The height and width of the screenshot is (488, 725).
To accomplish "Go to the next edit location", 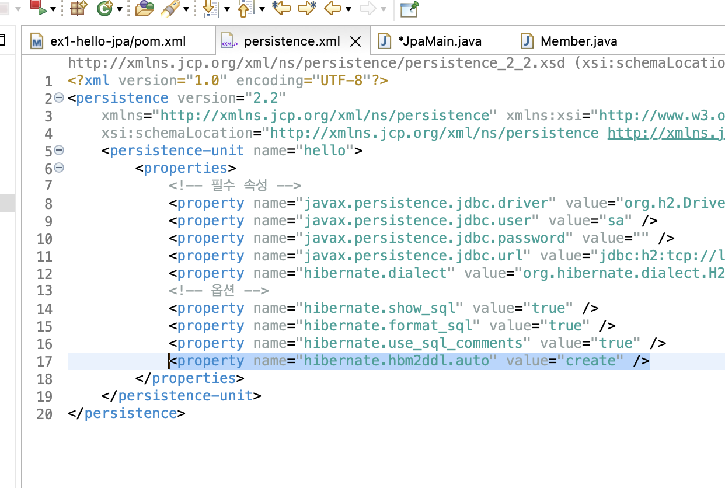I will point(307,8).
